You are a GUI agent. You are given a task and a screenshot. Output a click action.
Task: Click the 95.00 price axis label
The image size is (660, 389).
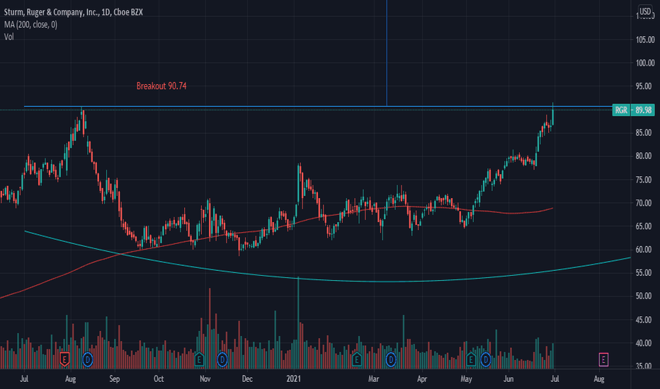tap(645, 86)
